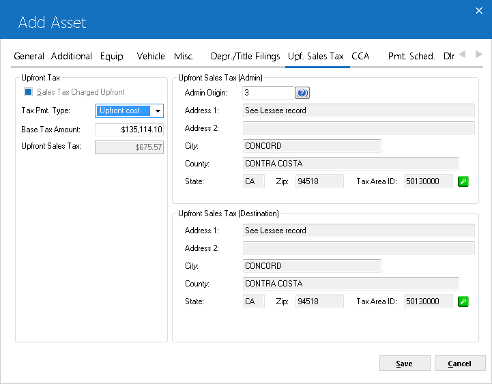Viewport: 492px width, 384px height.
Task: Go to the Misc. tab
Action: [x=184, y=56]
